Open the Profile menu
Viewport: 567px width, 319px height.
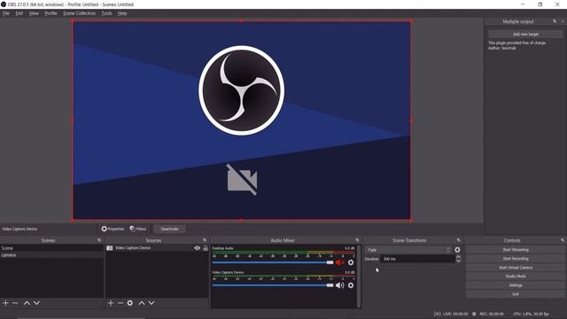pos(51,13)
